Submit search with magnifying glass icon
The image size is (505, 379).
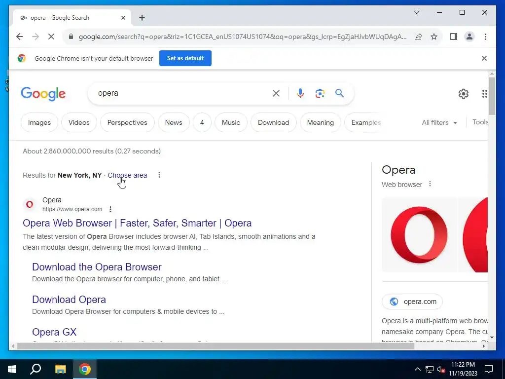coord(339,93)
